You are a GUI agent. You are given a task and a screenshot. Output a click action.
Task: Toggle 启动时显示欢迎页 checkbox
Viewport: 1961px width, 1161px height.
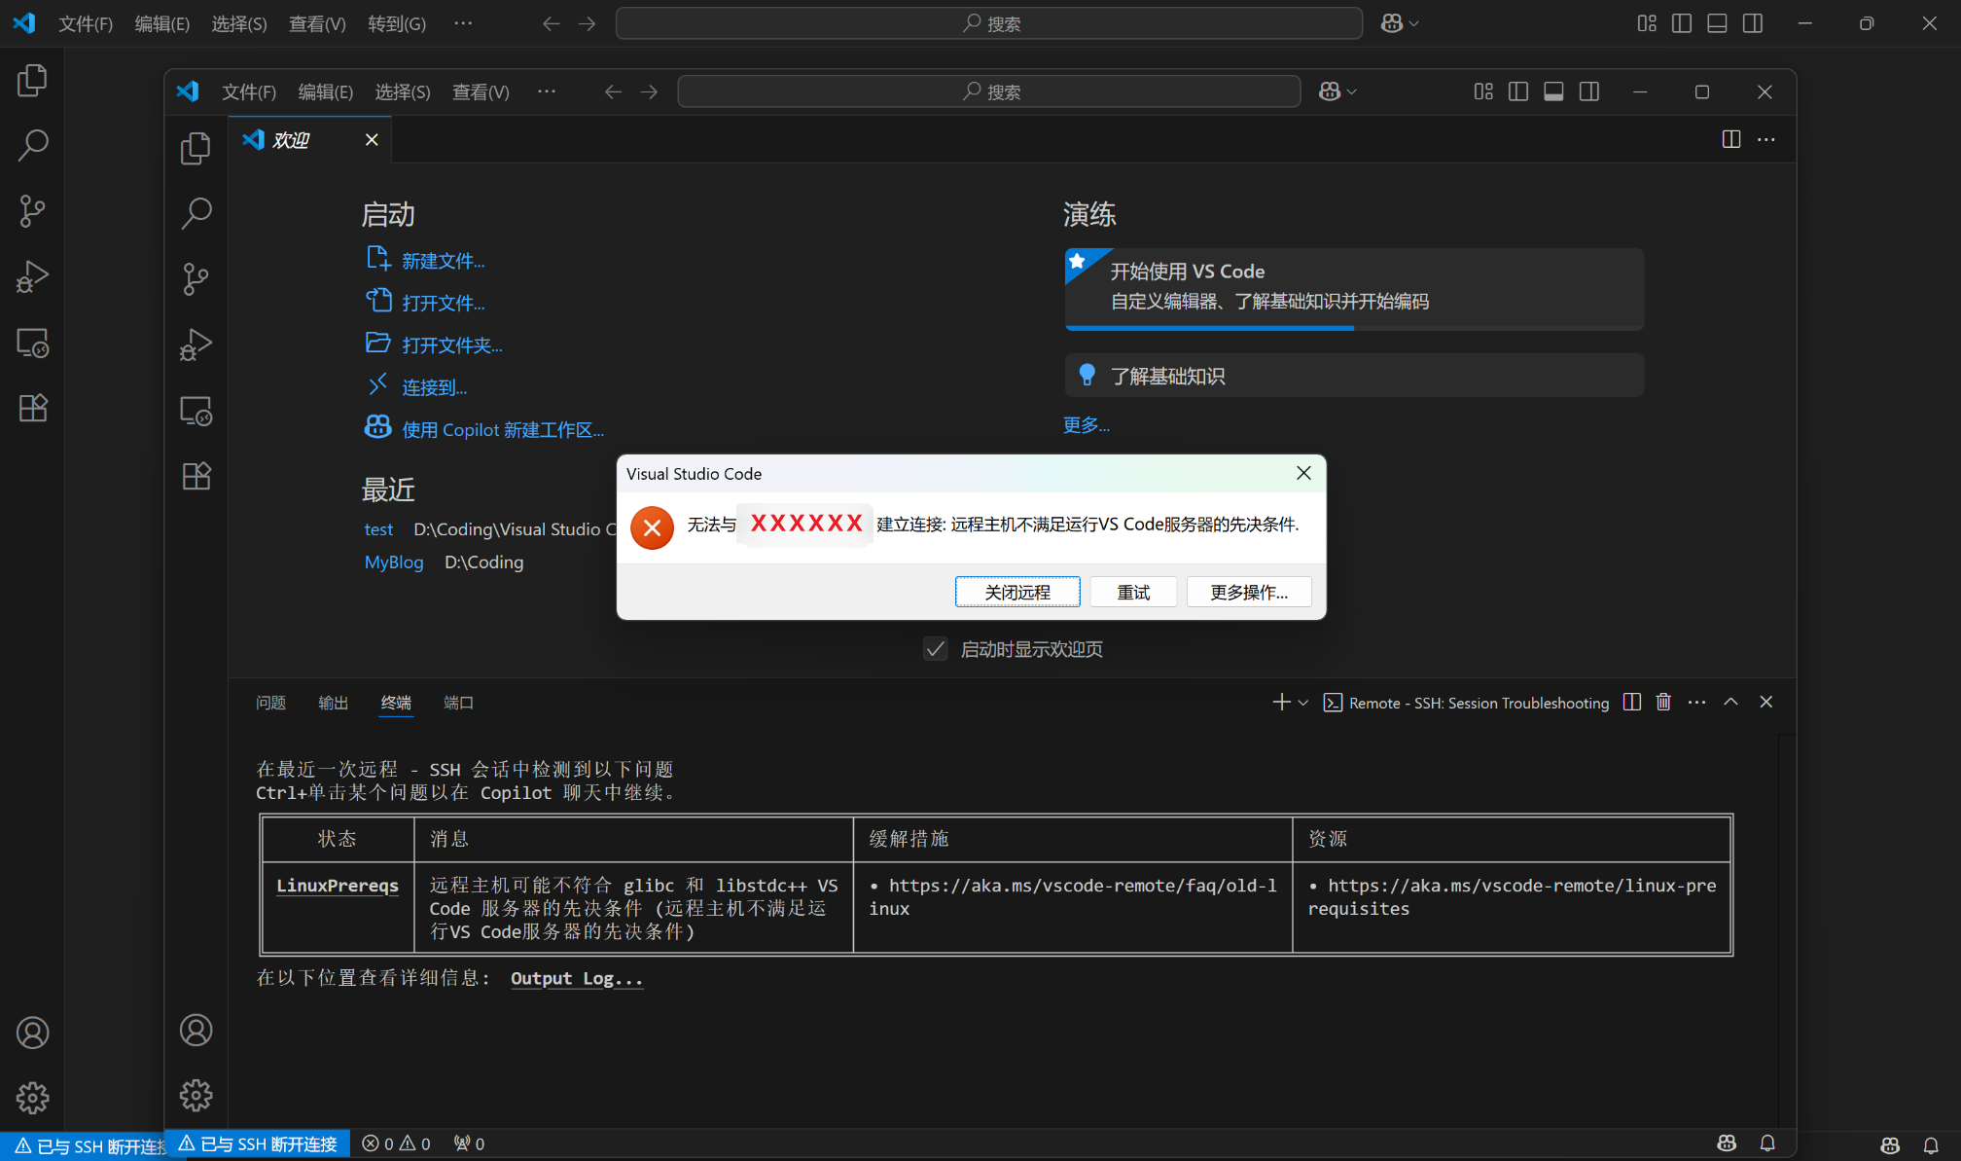pyautogui.click(x=935, y=649)
